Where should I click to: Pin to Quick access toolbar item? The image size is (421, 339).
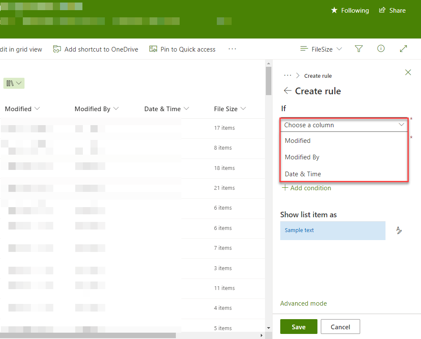pyautogui.click(x=183, y=49)
